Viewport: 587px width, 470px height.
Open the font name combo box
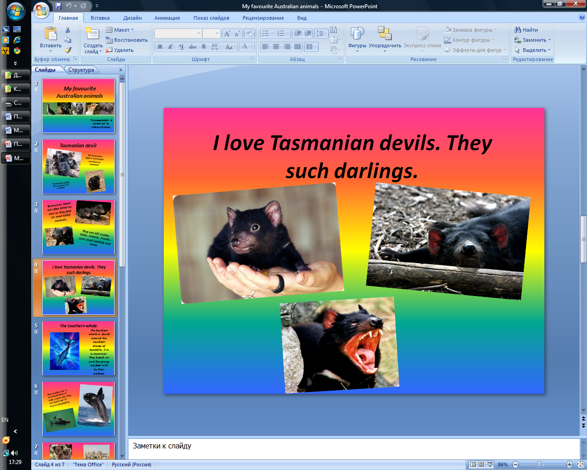click(178, 34)
